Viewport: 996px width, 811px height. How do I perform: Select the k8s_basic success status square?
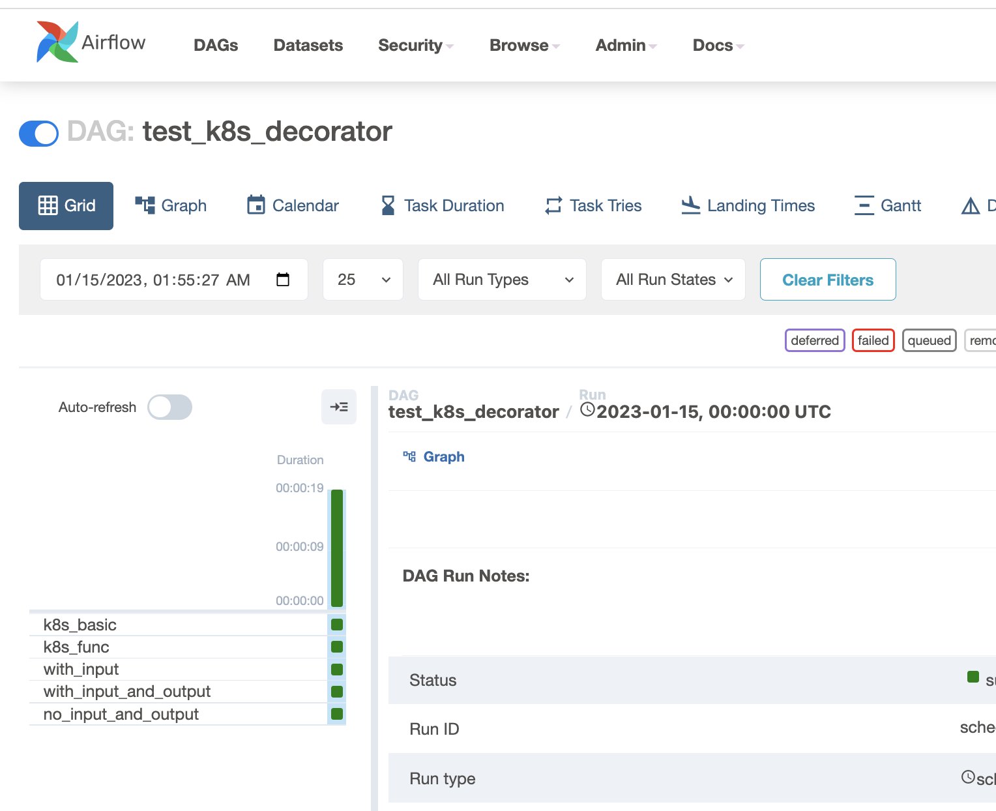click(337, 625)
